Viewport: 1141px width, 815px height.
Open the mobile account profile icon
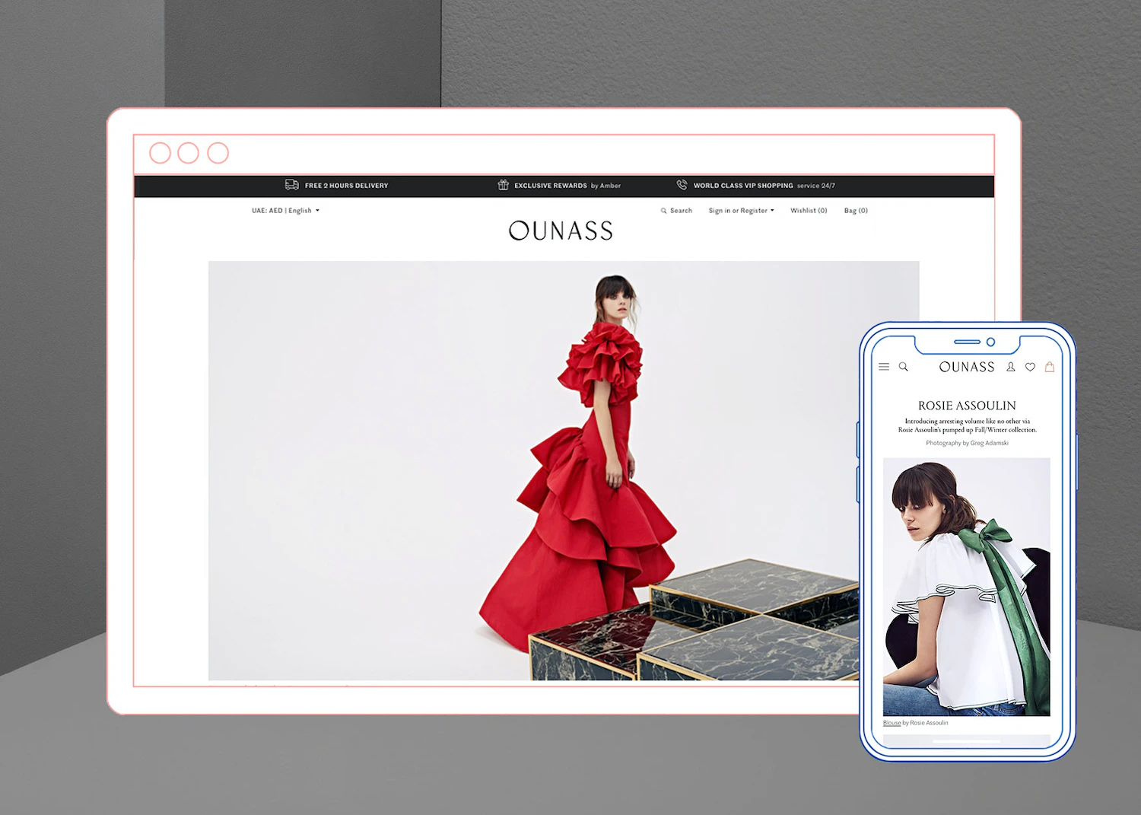pos(1011,367)
